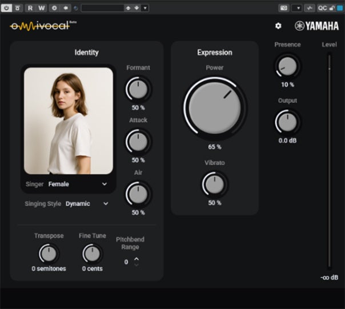Click the small blue round indicator icon
The width and height of the screenshot is (345, 309).
click(76, 8)
